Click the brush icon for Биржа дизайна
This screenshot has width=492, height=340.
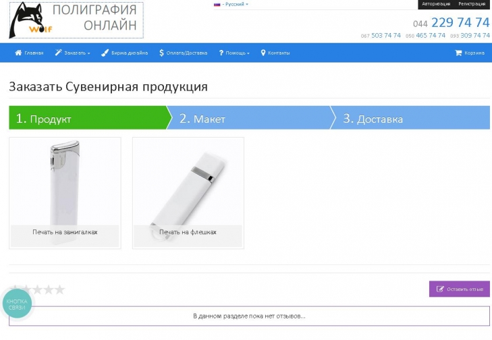click(x=105, y=53)
